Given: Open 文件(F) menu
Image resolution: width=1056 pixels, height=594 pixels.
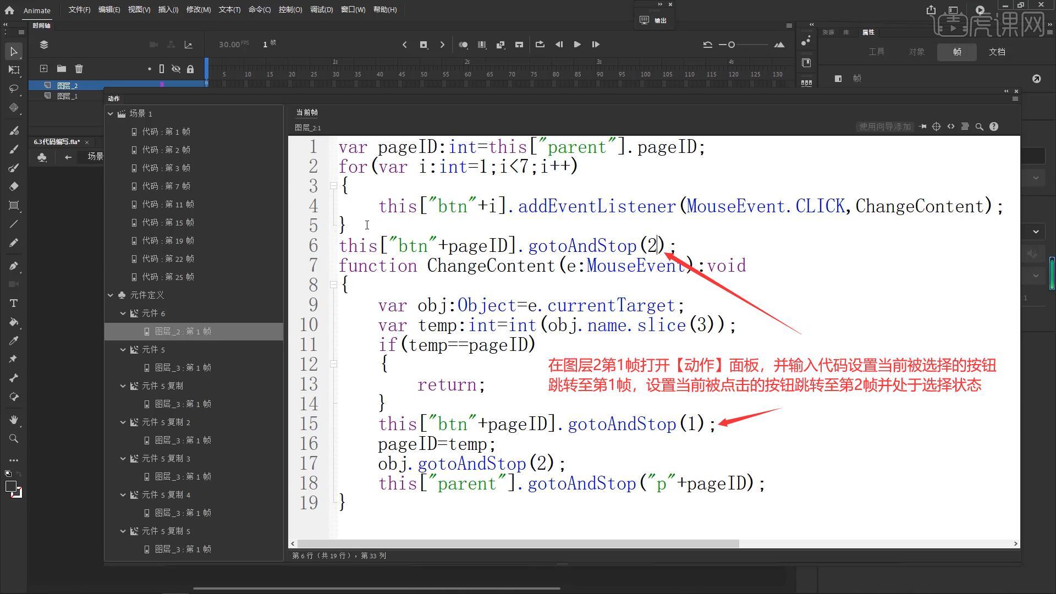Looking at the screenshot, I should click(79, 10).
